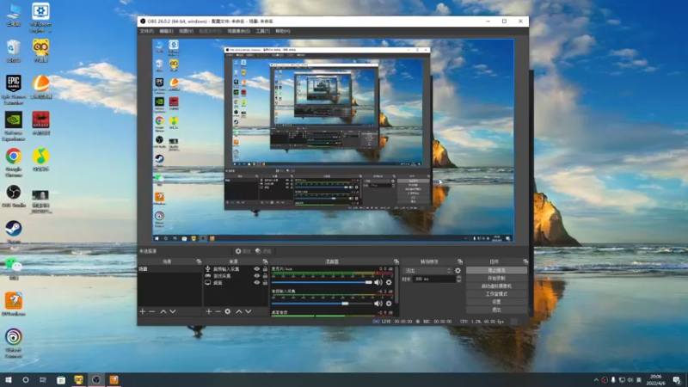Remove the selected source with minus icon
Screen dimensions: 688x387
pos(218,311)
